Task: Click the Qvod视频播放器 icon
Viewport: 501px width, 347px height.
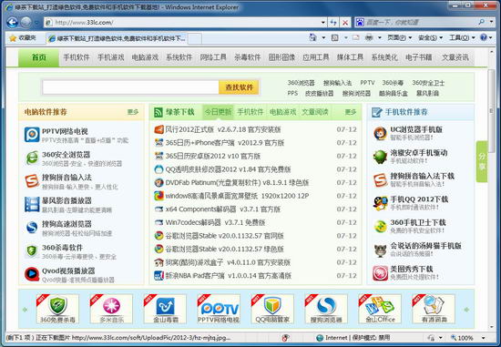Action: click(32, 274)
